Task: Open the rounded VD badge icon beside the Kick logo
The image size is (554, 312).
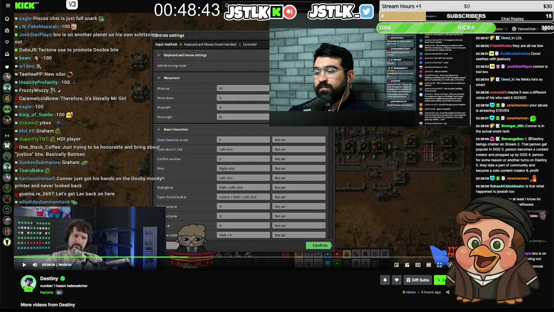Action: click(x=72, y=5)
